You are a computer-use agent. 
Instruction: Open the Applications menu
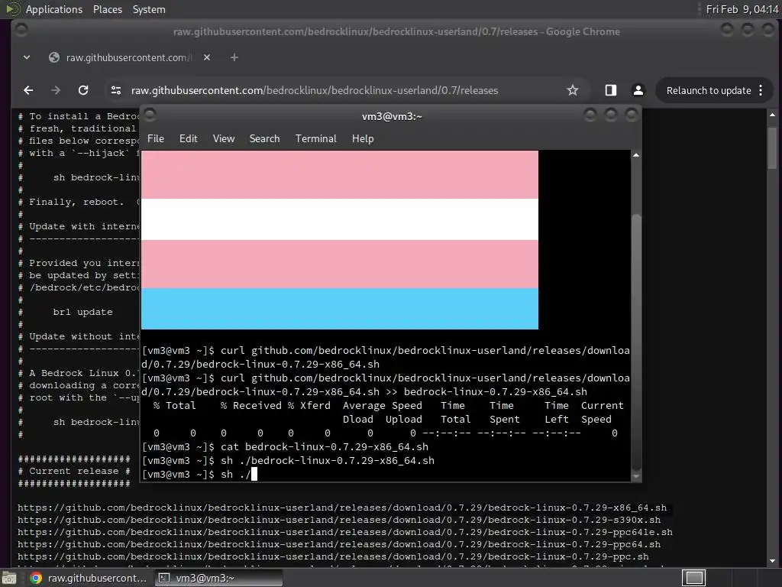(x=54, y=9)
